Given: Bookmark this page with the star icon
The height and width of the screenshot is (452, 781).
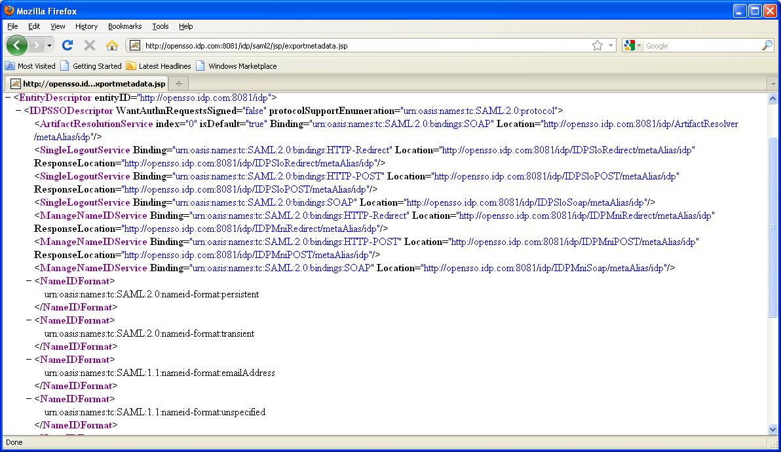Looking at the screenshot, I should click(597, 45).
